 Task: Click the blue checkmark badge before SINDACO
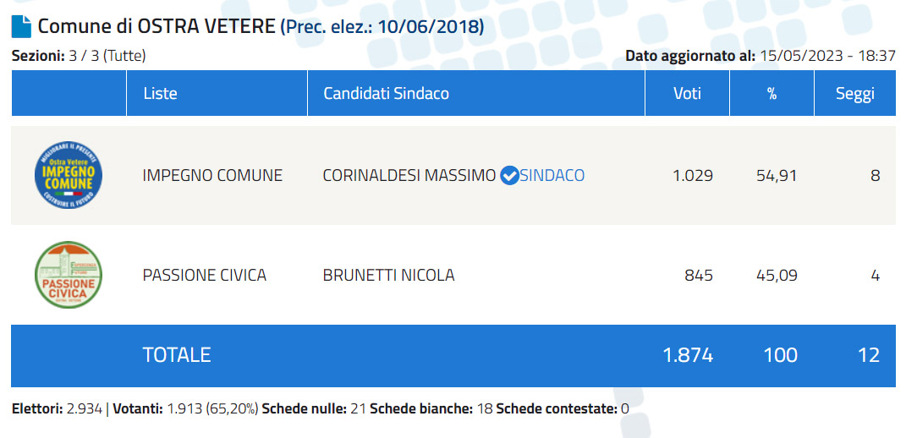[x=509, y=176]
